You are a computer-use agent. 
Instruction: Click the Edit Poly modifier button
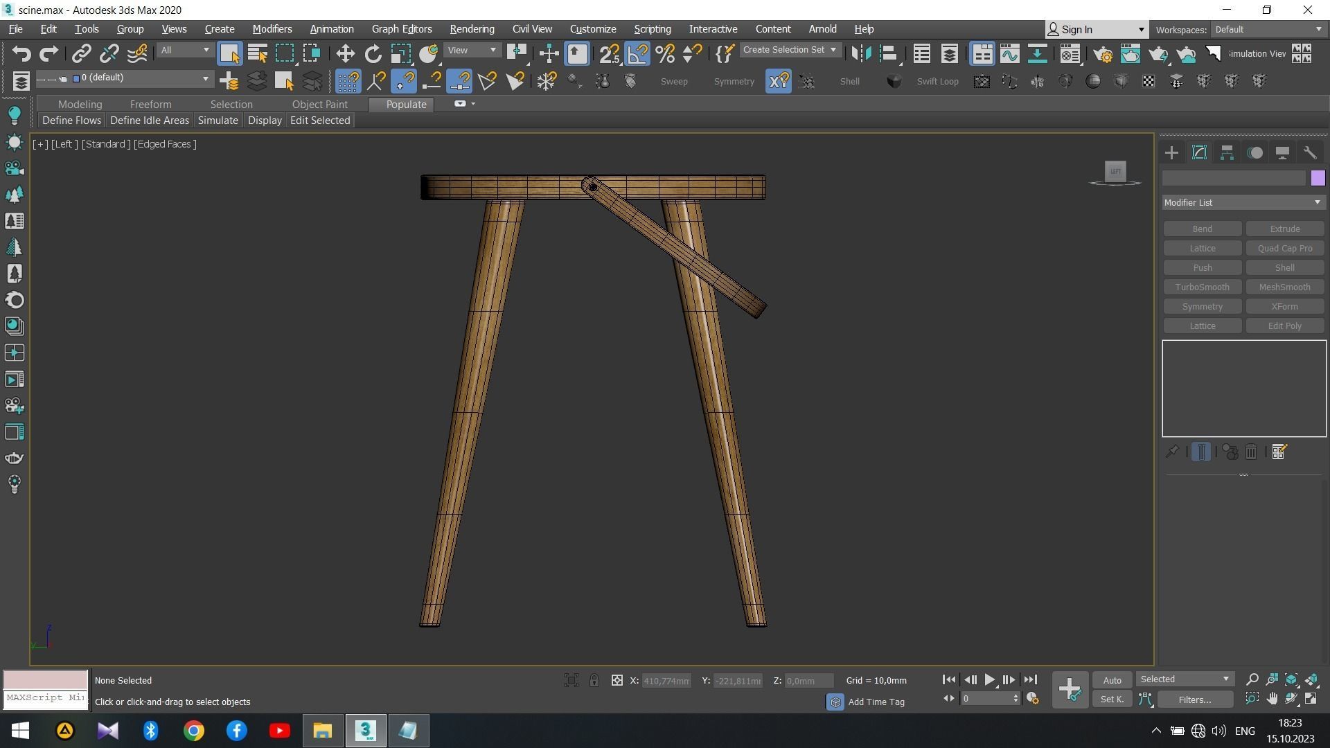[x=1284, y=326]
